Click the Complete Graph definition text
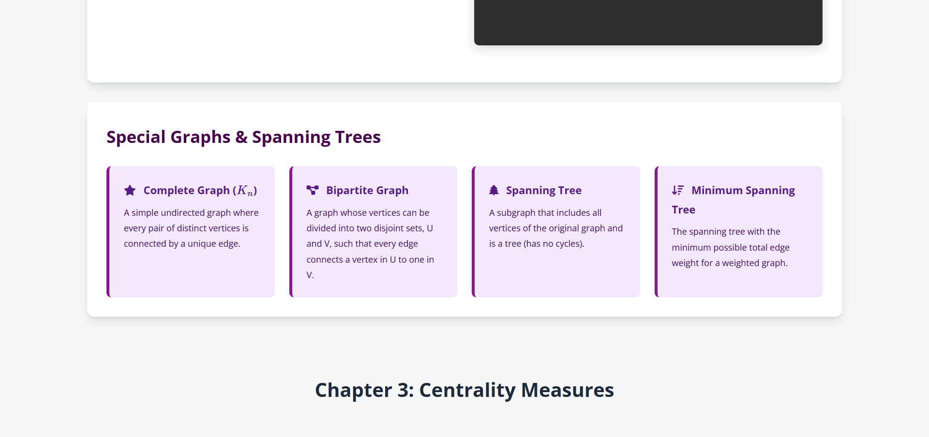 click(191, 228)
